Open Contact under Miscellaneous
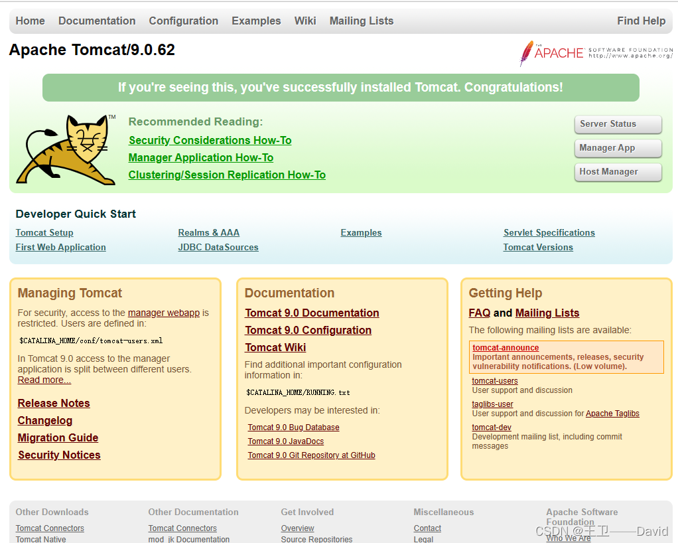Viewport: 678px width, 543px height. click(x=427, y=528)
